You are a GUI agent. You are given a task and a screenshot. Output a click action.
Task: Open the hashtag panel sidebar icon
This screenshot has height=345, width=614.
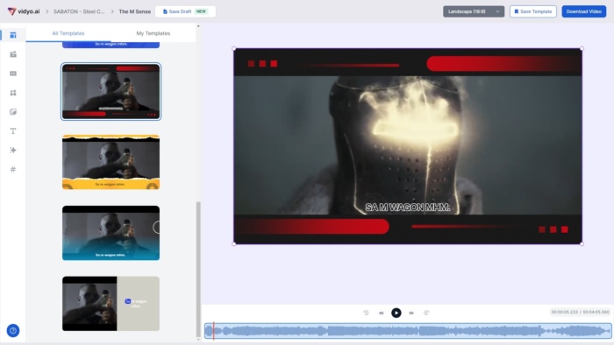[13, 169]
